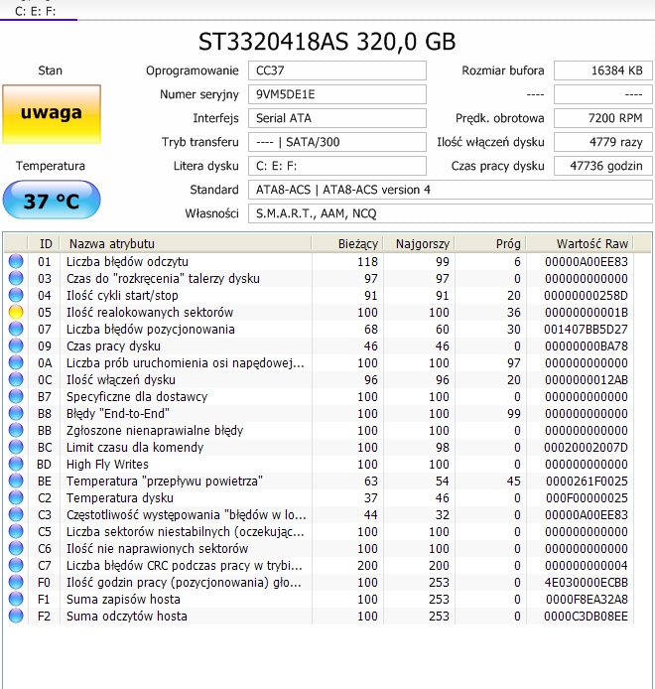
Task: Click the status icon for attribute F2
Action: point(16,617)
